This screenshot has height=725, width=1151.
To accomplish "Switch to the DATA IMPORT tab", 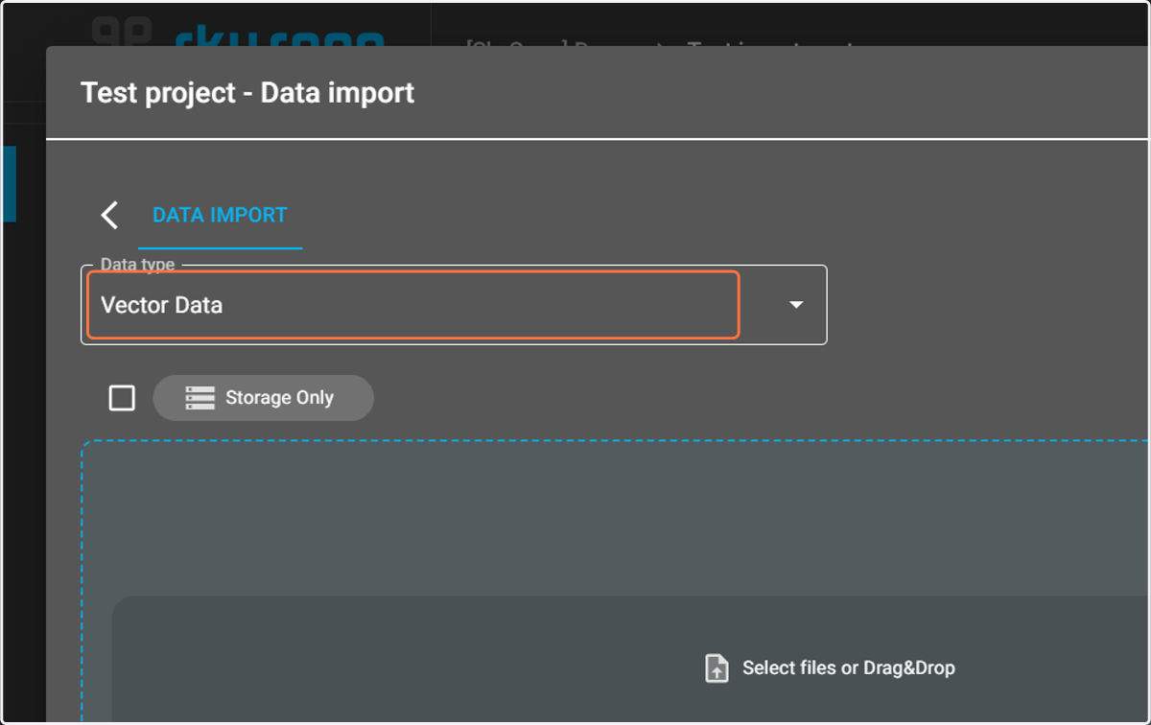I will [x=220, y=215].
